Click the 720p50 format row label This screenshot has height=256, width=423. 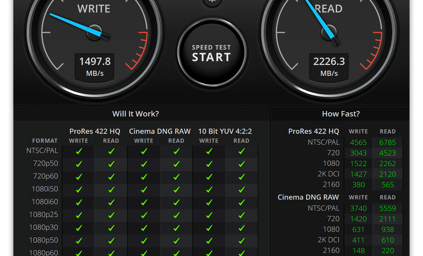tap(46, 163)
